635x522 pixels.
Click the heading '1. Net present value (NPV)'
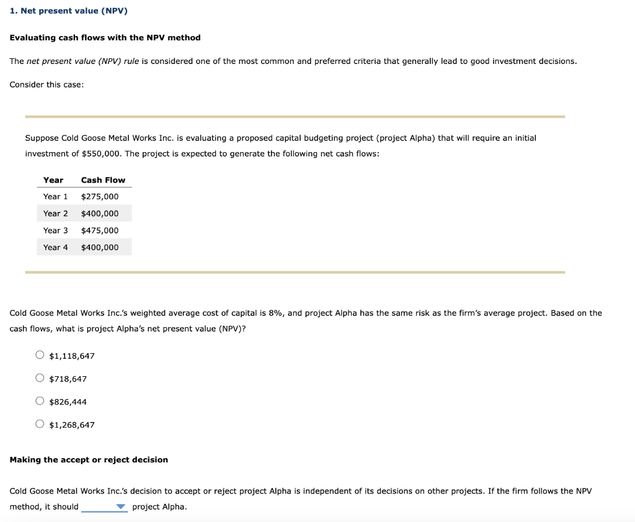tap(69, 10)
